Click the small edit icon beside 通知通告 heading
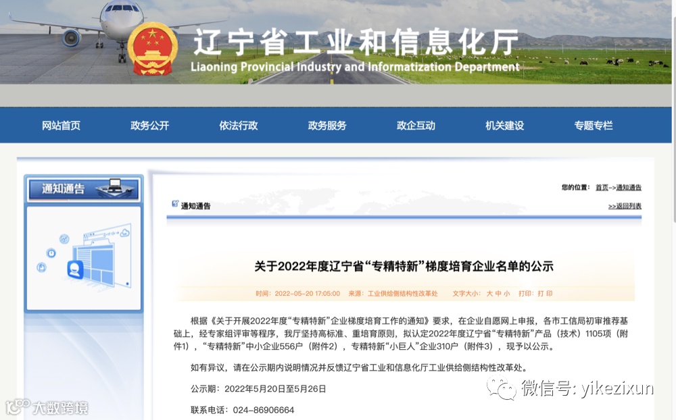This screenshot has height=420, width=676. point(175,203)
